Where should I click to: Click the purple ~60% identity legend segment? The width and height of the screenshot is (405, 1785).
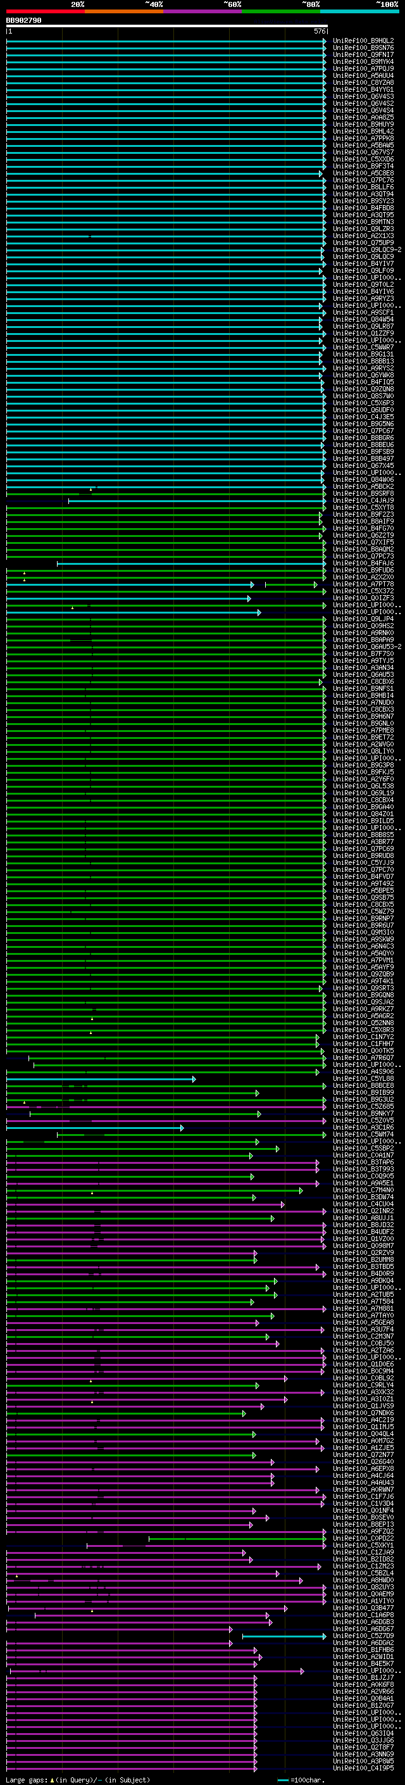coord(202,11)
